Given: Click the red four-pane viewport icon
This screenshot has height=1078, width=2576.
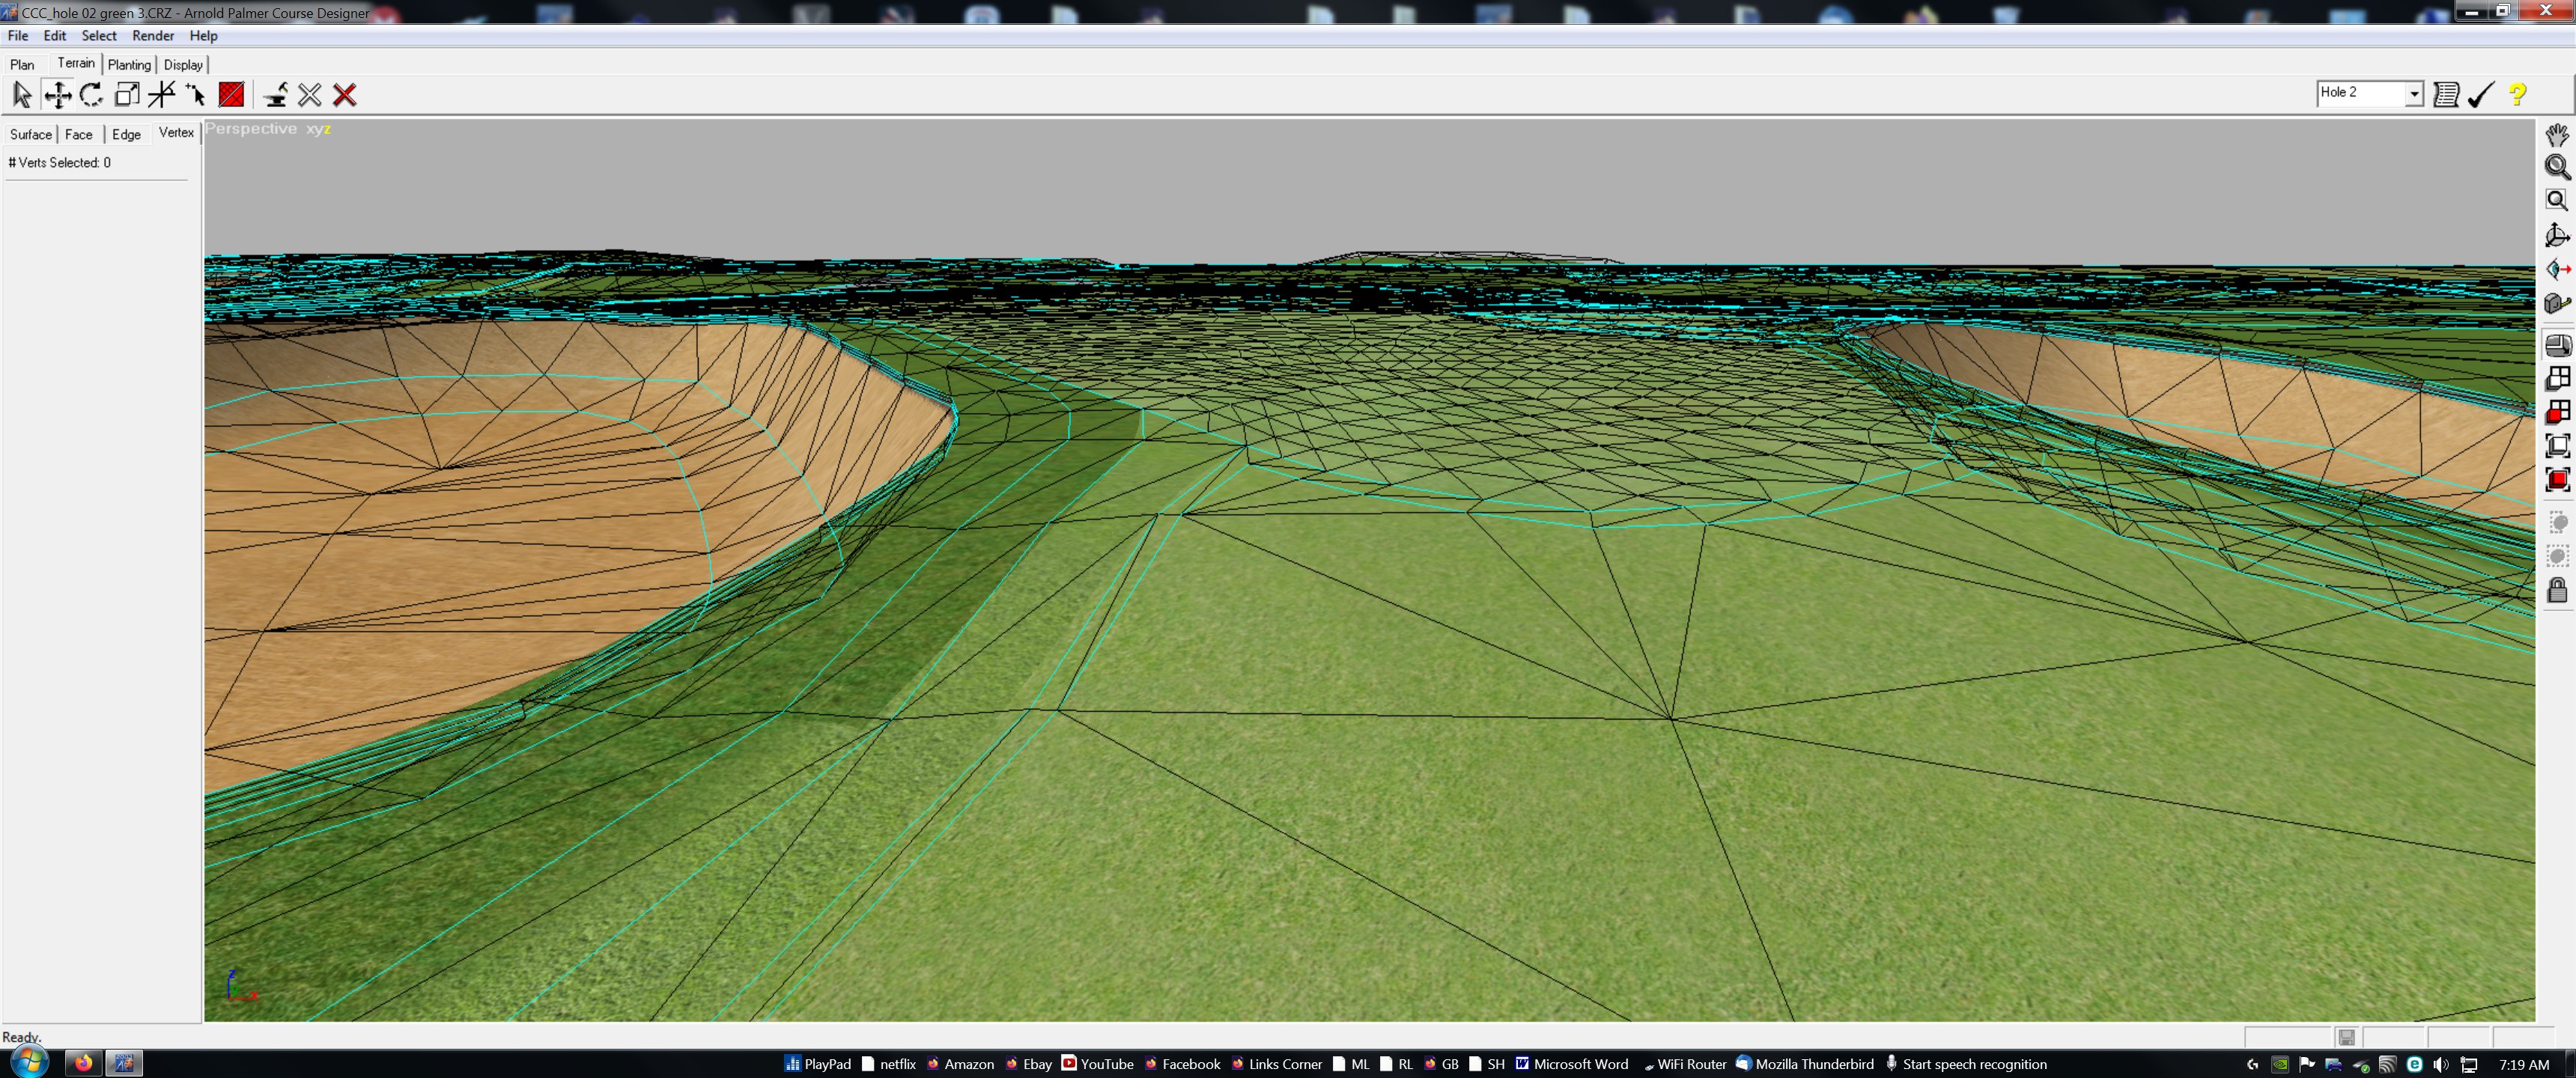Looking at the screenshot, I should point(2557,411).
